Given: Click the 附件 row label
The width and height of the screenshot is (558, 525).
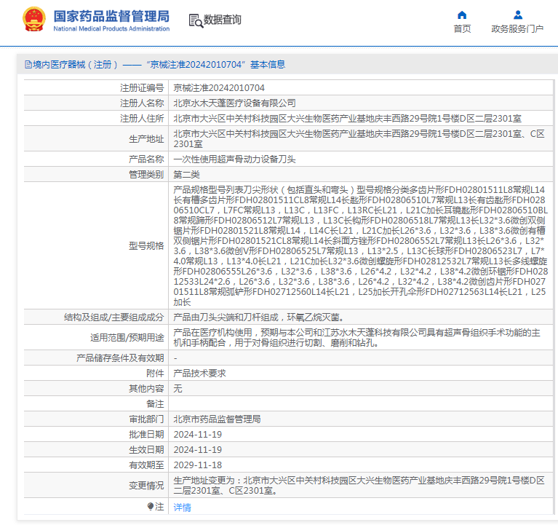Looking at the screenshot, I should (x=155, y=374).
